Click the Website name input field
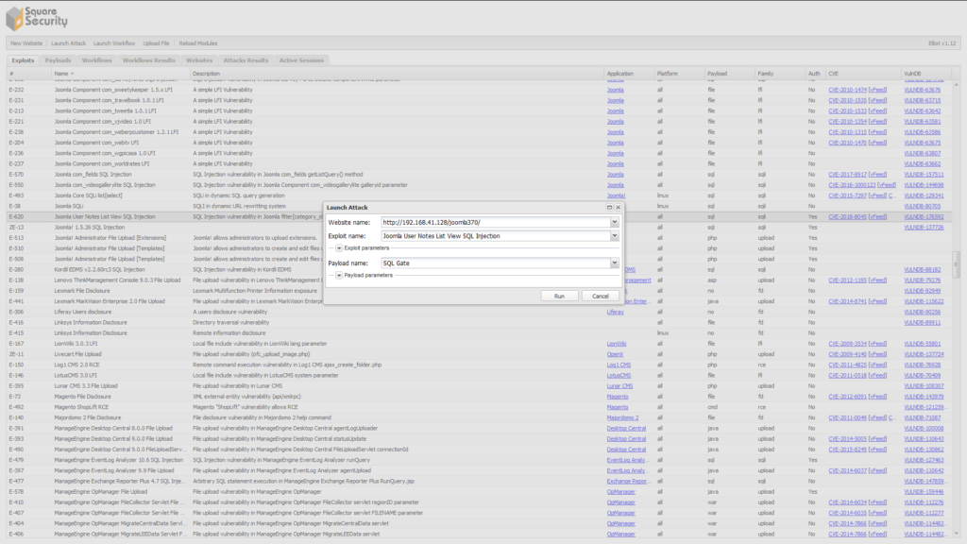 tap(495, 222)
